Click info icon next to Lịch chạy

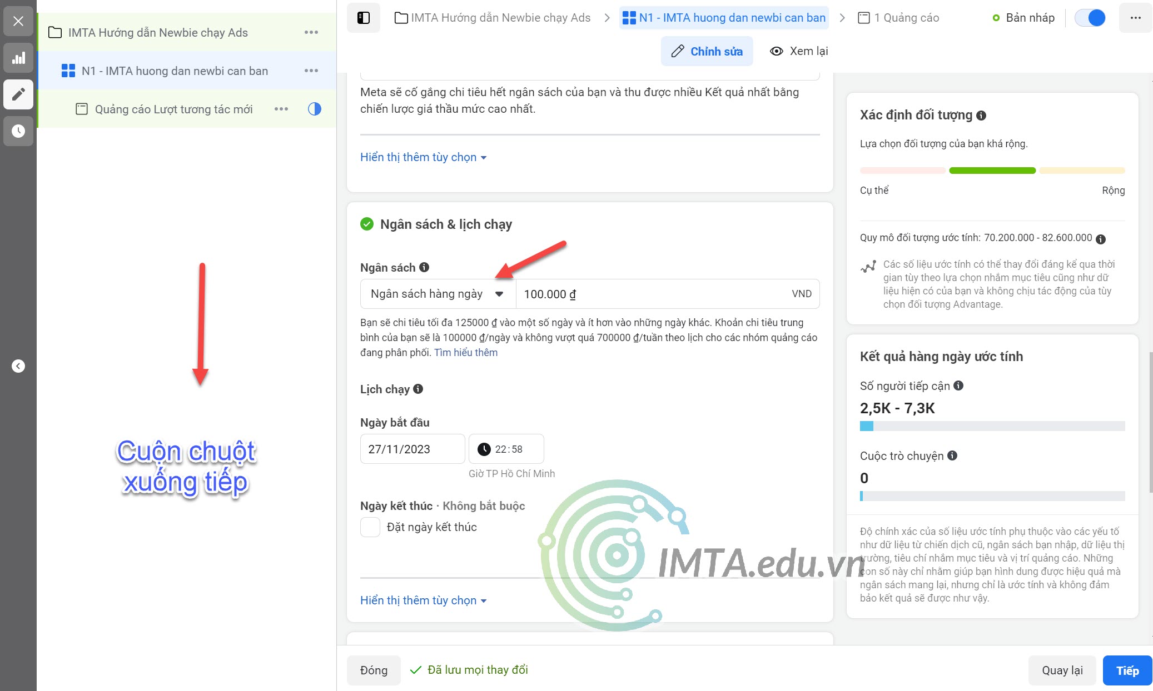tap(418, 389)
